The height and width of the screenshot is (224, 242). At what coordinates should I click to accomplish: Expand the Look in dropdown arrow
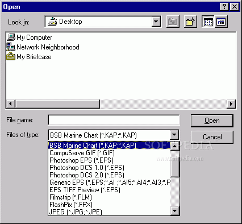tap(156, 22)
